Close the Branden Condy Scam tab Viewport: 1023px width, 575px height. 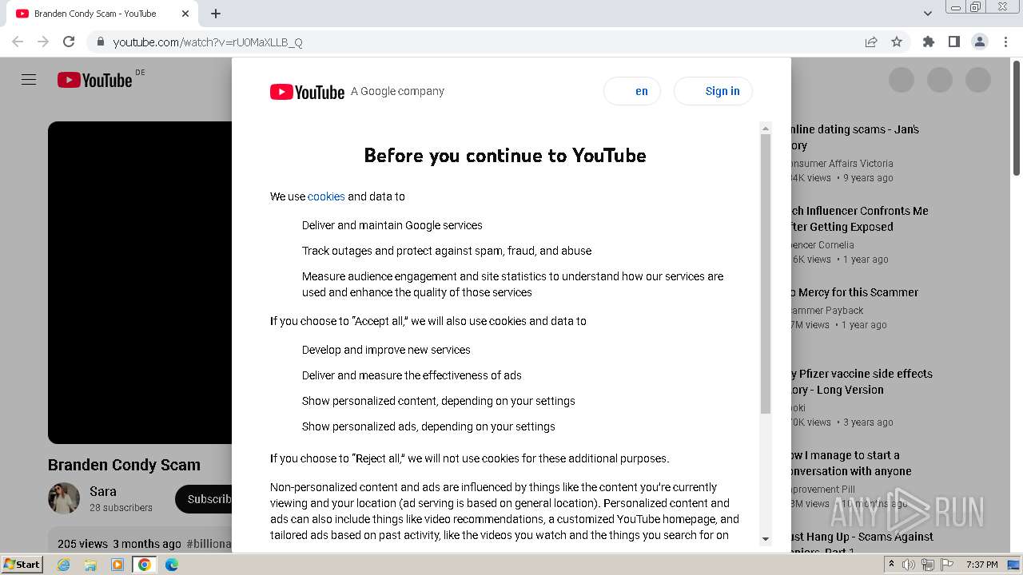tap(185, 14)
